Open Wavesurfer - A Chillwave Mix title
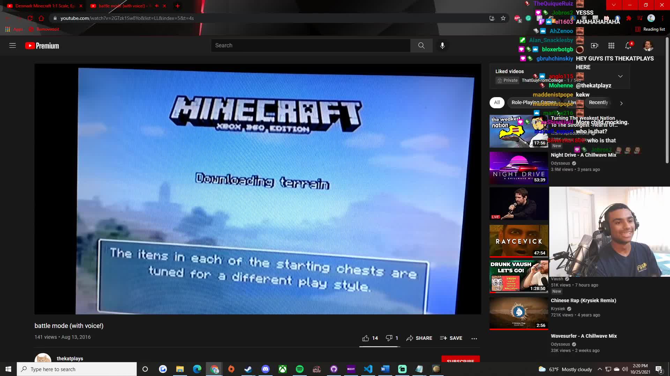This screenshot has height=376, width=670. pyautogui.click(x=584, y=336)
